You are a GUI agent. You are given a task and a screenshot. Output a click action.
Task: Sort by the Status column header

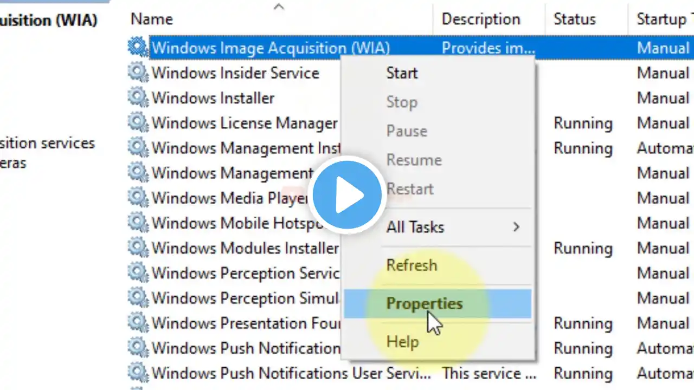[x=574, y=19]
